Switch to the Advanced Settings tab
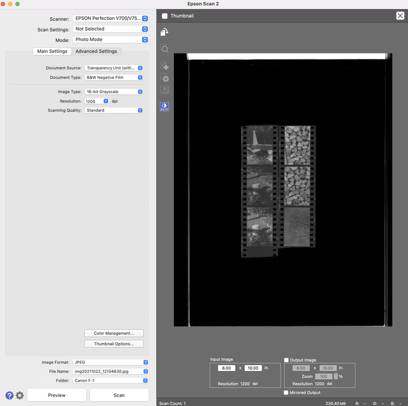This screenshot has height=406, width=408. [96, 51]
